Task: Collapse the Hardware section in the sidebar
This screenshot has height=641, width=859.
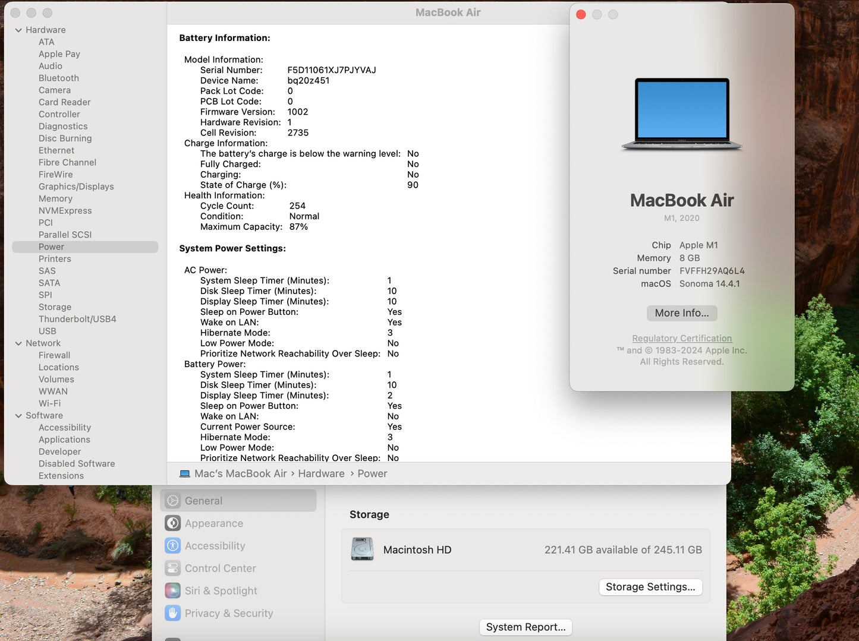Action: coord(18,30)
